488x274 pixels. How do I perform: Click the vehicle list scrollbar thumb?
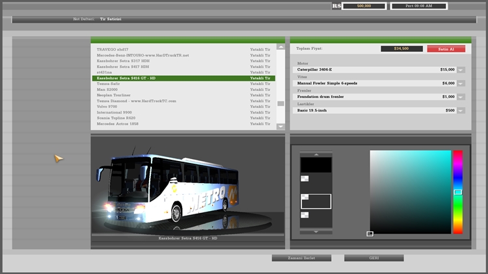tap(280, 103)
